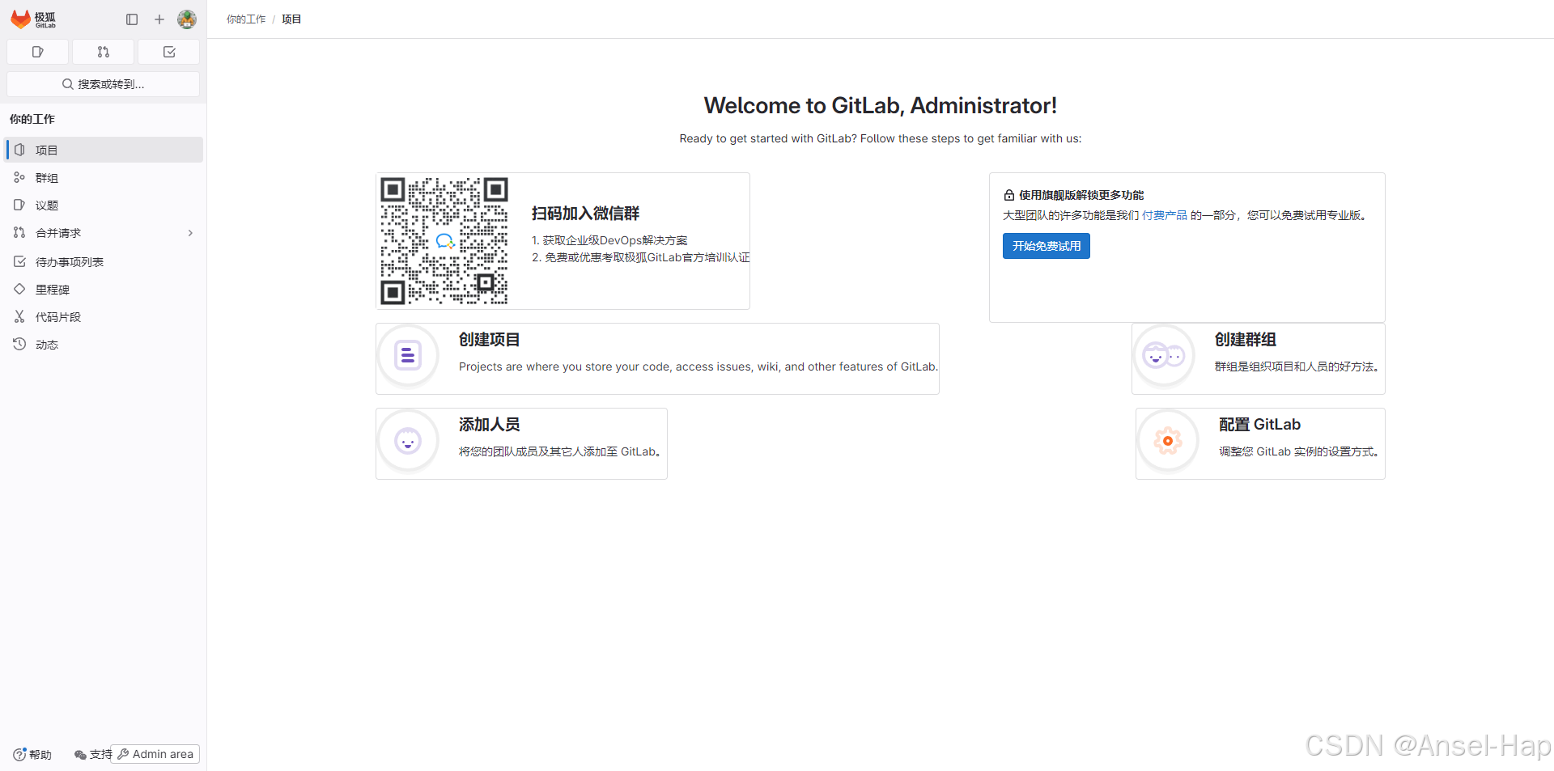The width and height of the screenshot is (1554, 771).
Task: Open 合并请求 in the sidebar
Action: tap(104, 232)
